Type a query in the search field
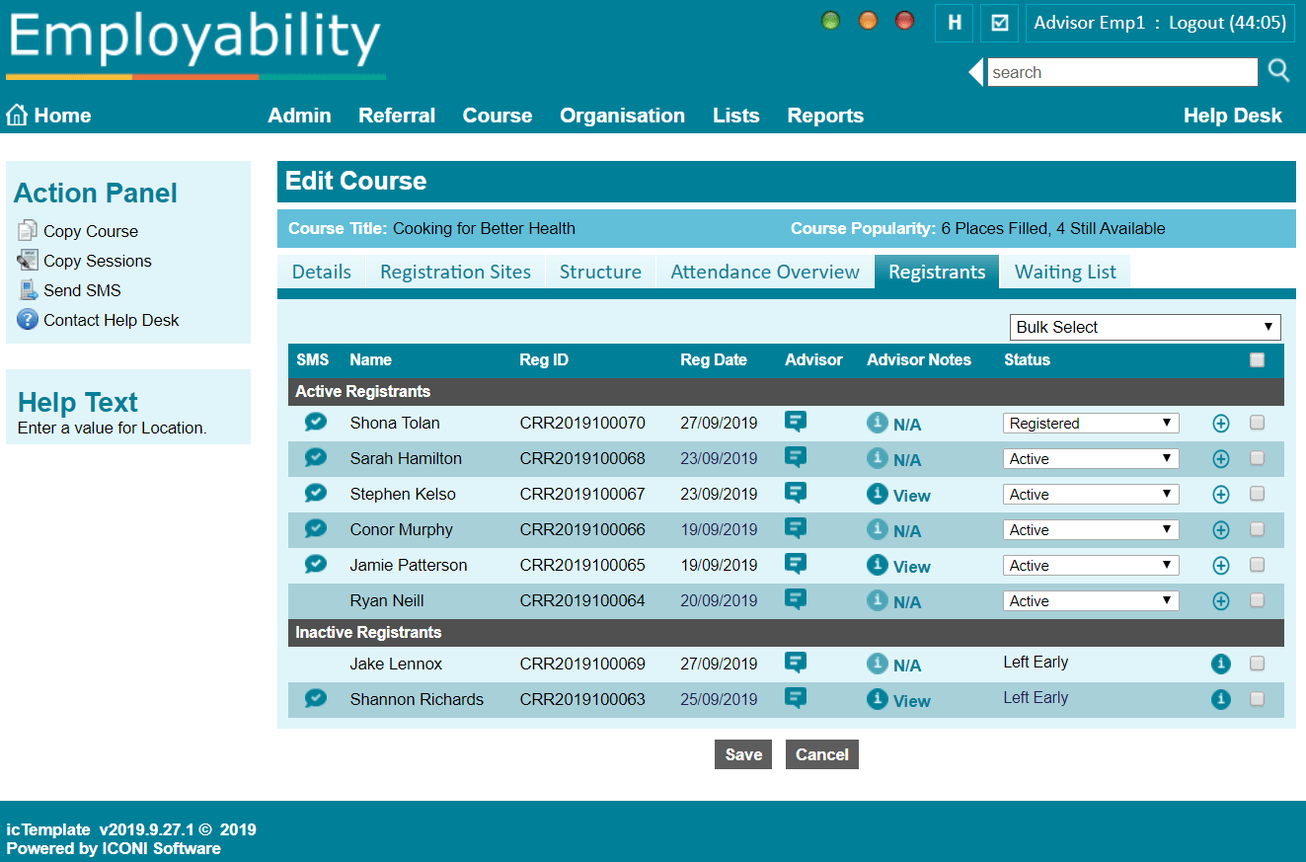This screenshot has height=862, width=1306. (x=1120, y=71)
